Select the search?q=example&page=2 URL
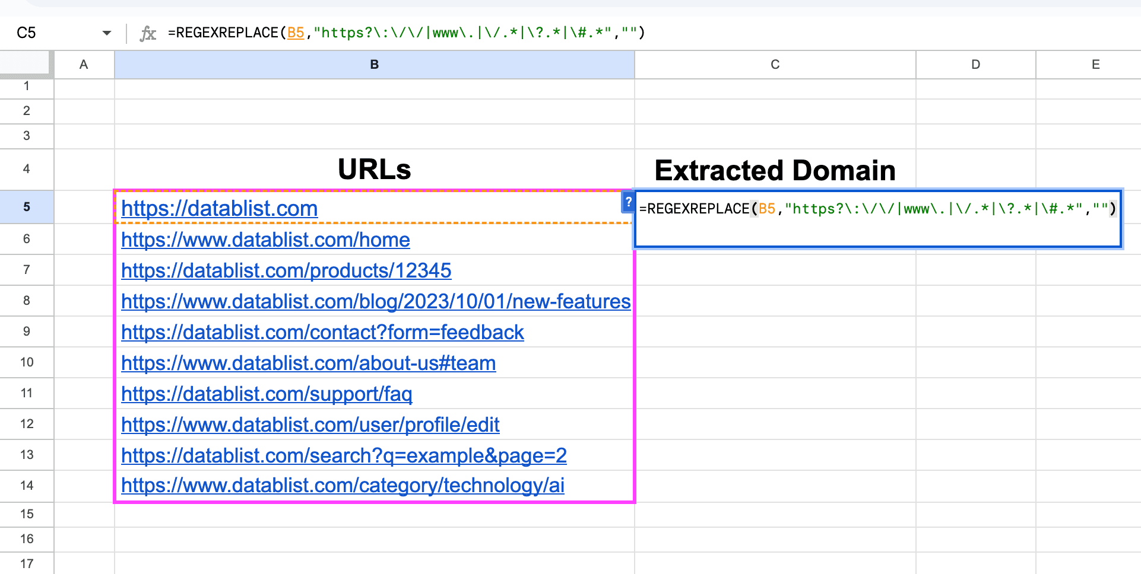Viewport: 1141px width, 574px height. (x=343, y=455)
